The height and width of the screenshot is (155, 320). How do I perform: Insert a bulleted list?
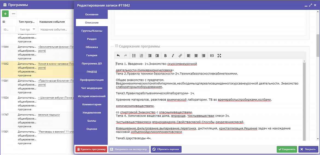pos(134,55)
